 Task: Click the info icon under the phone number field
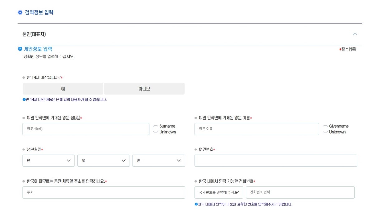click(x=196, y=204)
